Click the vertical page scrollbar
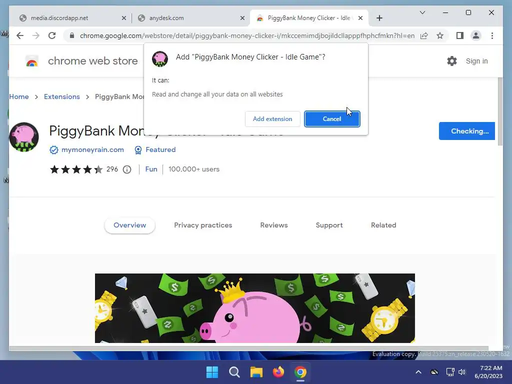The image size is (512, 384). 500,112
